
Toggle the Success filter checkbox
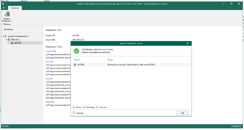pos(97,107)
